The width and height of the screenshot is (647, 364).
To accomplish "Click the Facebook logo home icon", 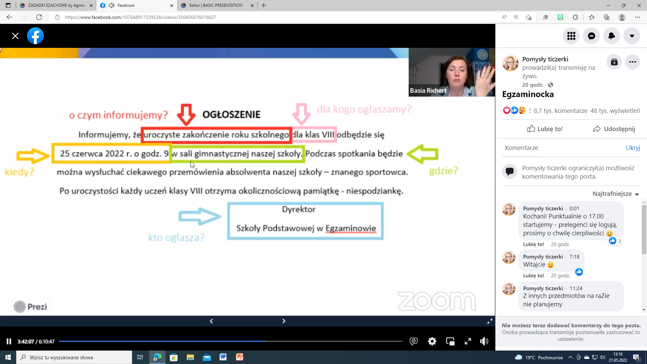I will [35, 36].
